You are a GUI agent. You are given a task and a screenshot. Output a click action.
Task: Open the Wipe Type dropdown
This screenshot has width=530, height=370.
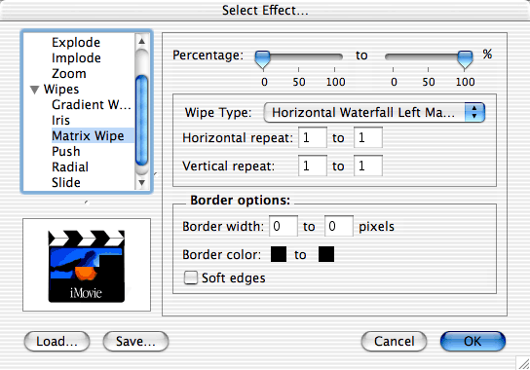tap(374, 113)
